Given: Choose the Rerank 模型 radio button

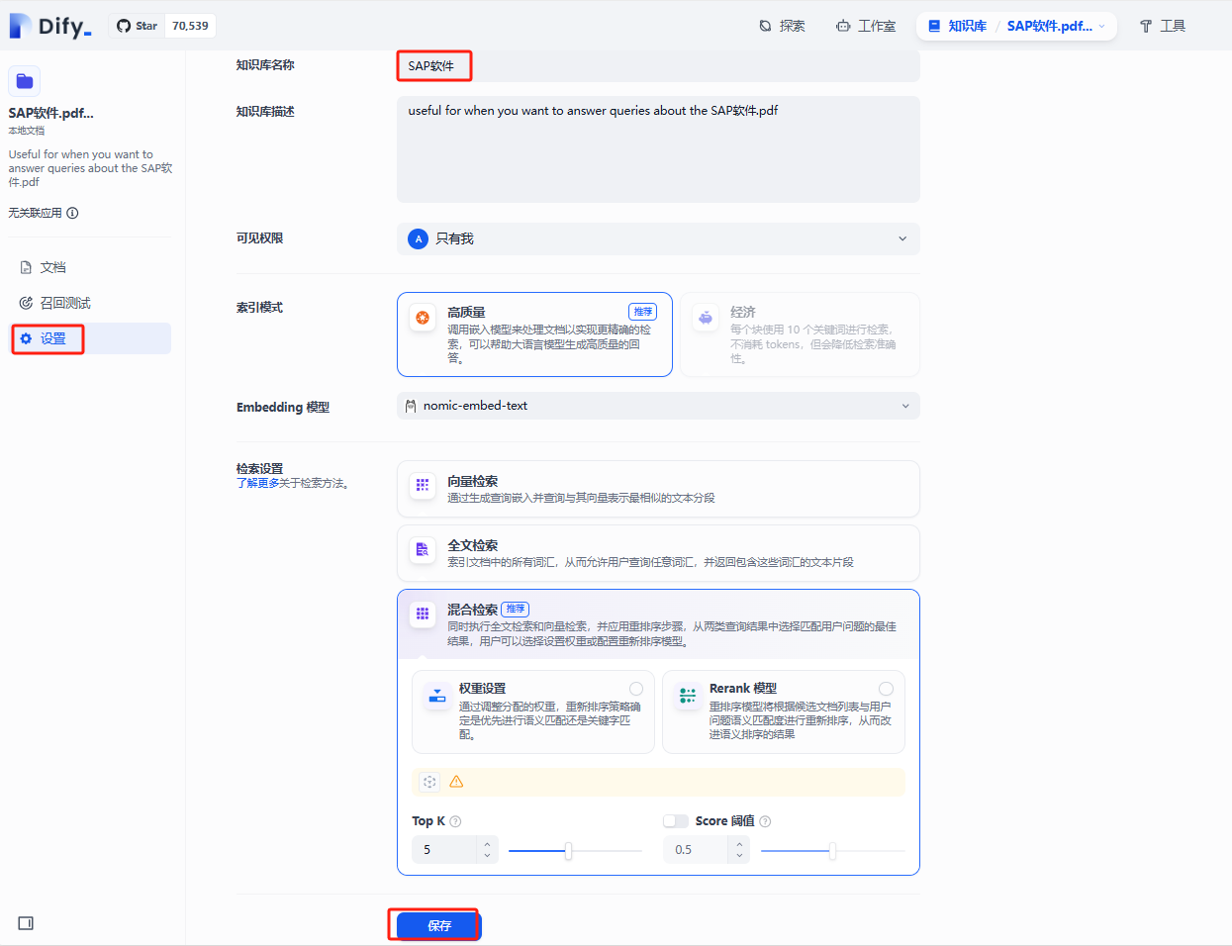Looking at the screenshot, I should [x=887, y=689].
